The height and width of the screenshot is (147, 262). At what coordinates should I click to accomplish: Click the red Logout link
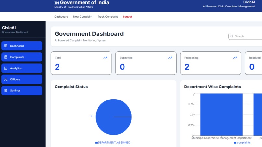coord(127,17)
